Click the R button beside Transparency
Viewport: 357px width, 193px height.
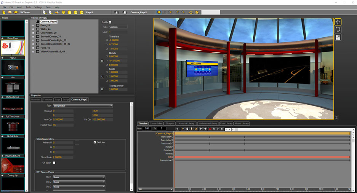pos(102,89)
